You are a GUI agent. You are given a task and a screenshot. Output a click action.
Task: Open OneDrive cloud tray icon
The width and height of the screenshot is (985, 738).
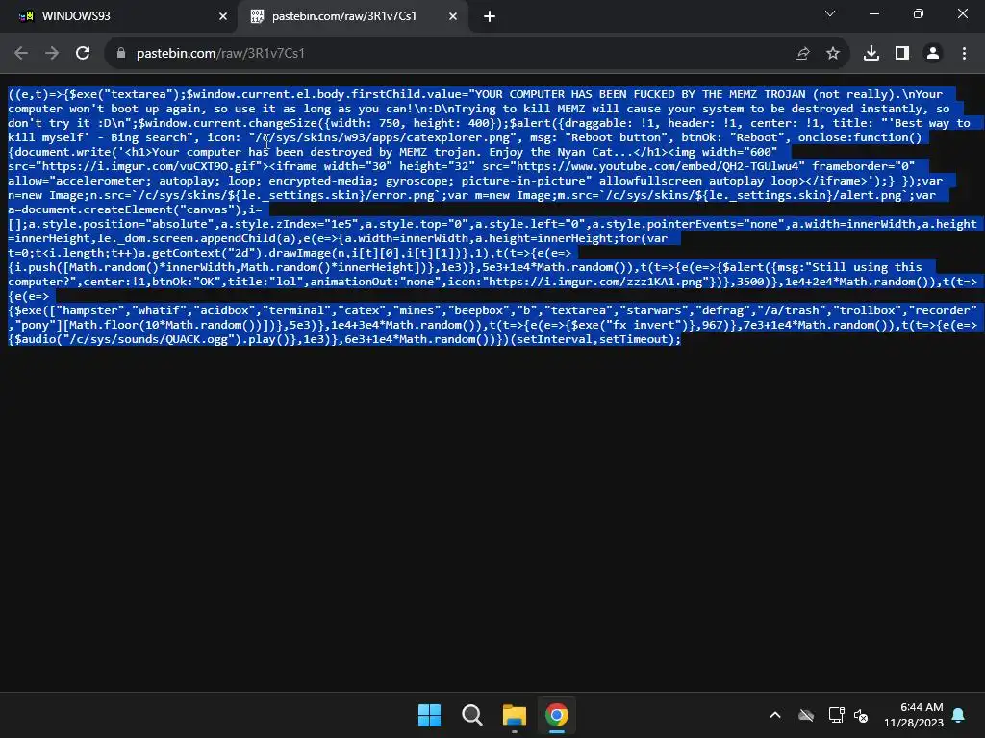click(x=806, y=715)
